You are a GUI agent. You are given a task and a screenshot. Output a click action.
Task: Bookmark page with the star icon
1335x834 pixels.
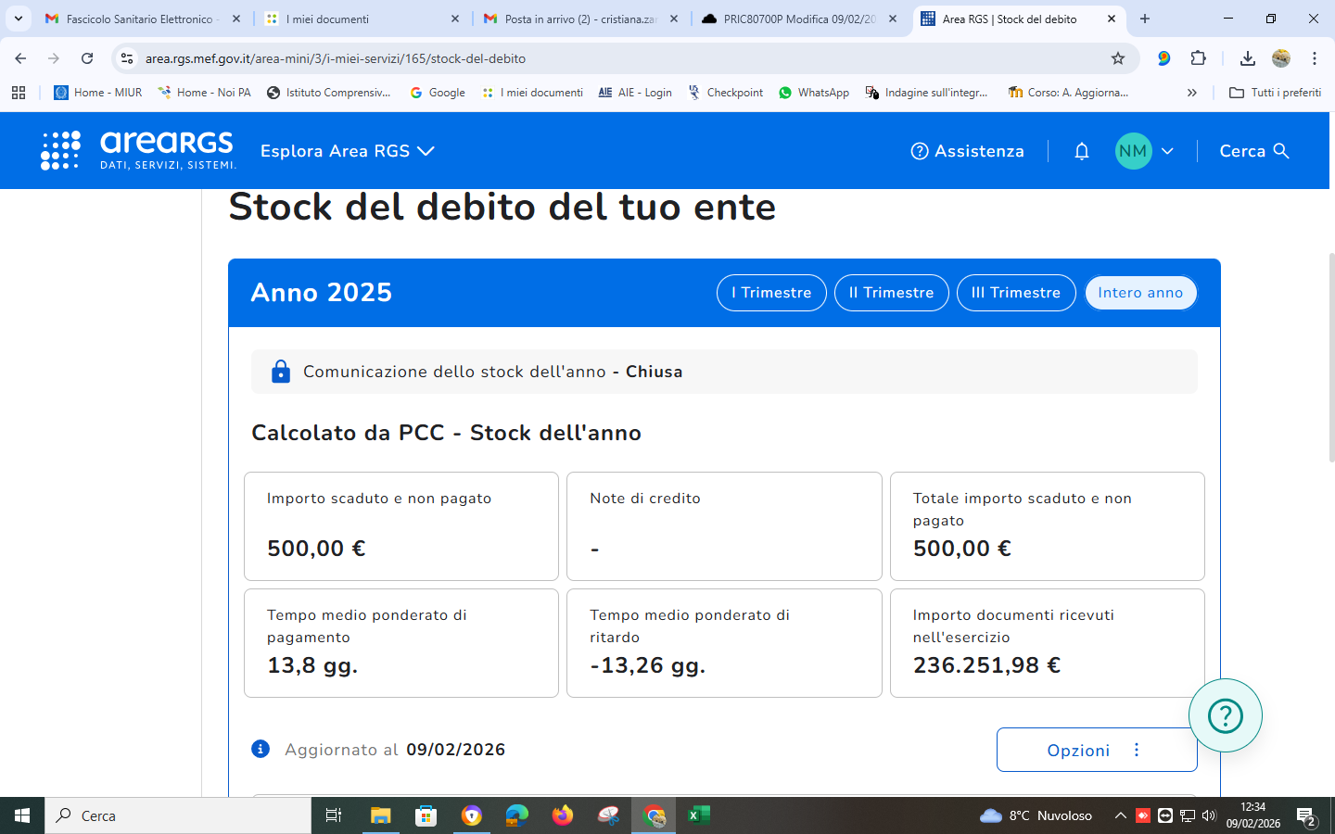click(x=1118, y=58)
